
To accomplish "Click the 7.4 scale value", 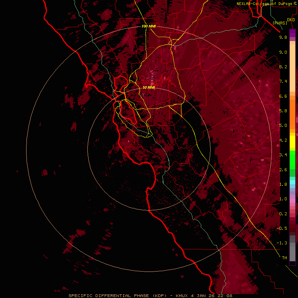I will click(283, 81).
